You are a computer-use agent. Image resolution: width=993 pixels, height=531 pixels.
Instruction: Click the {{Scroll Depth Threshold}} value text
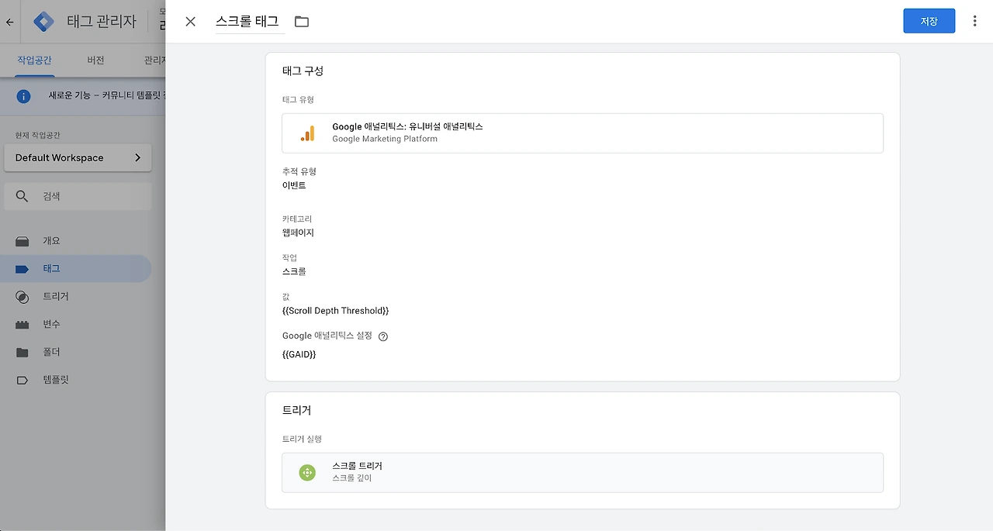tap(335, 311)
